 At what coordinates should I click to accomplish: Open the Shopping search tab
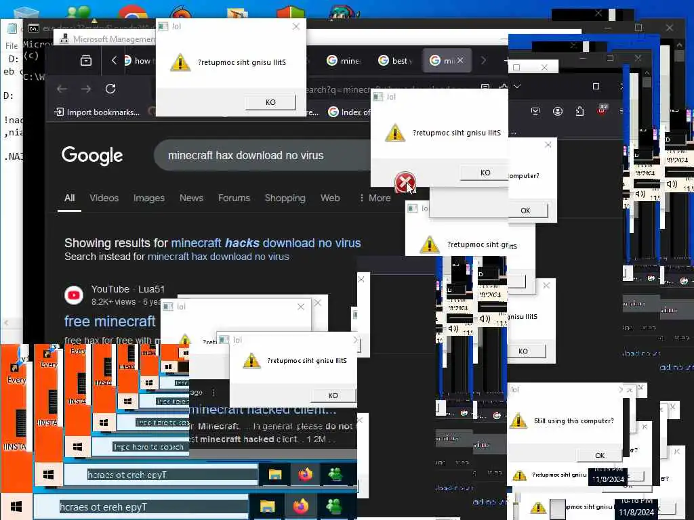pyautogui.click(x=285, y=198)
